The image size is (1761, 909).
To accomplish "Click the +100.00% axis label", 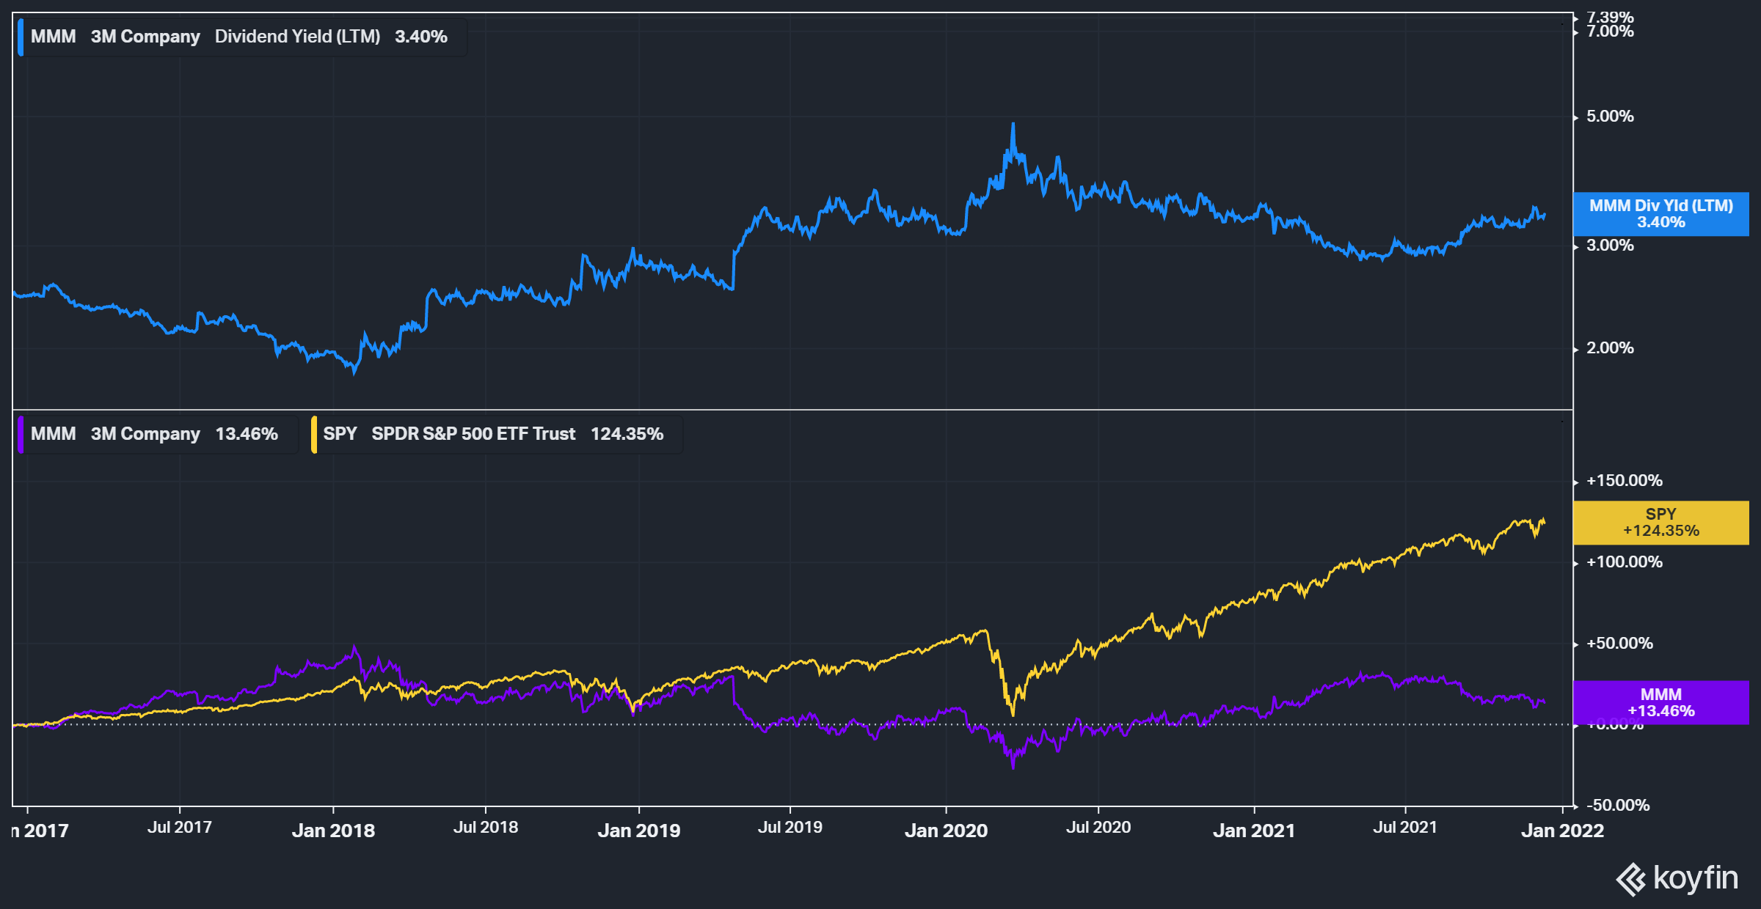I will 1625,562.
